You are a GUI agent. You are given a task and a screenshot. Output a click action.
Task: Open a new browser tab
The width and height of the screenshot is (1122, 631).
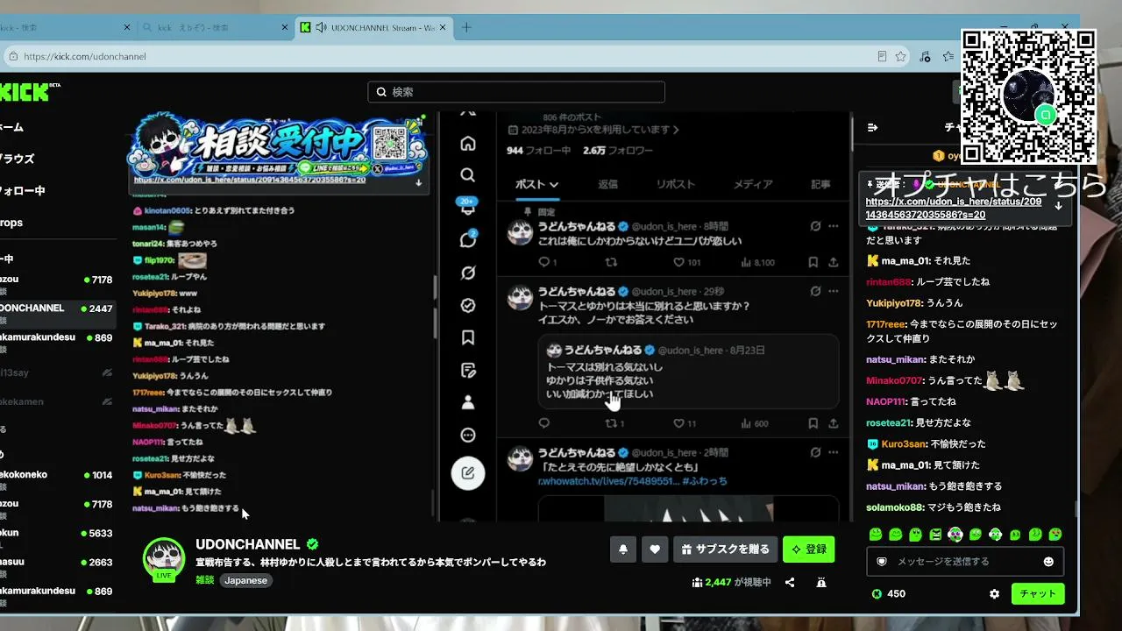(466, 27)
